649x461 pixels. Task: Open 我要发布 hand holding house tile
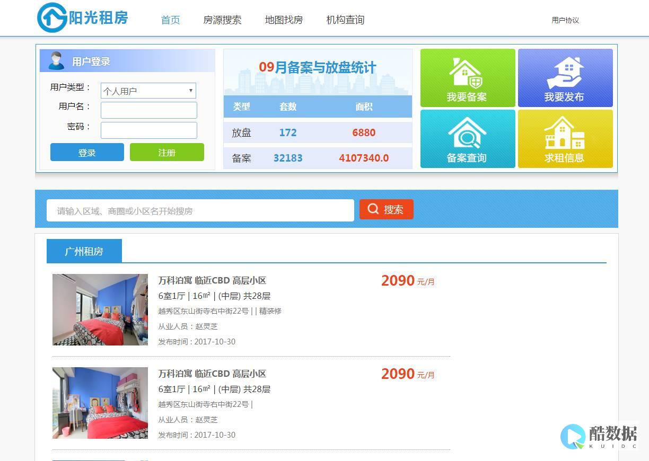tap(565, 78)
